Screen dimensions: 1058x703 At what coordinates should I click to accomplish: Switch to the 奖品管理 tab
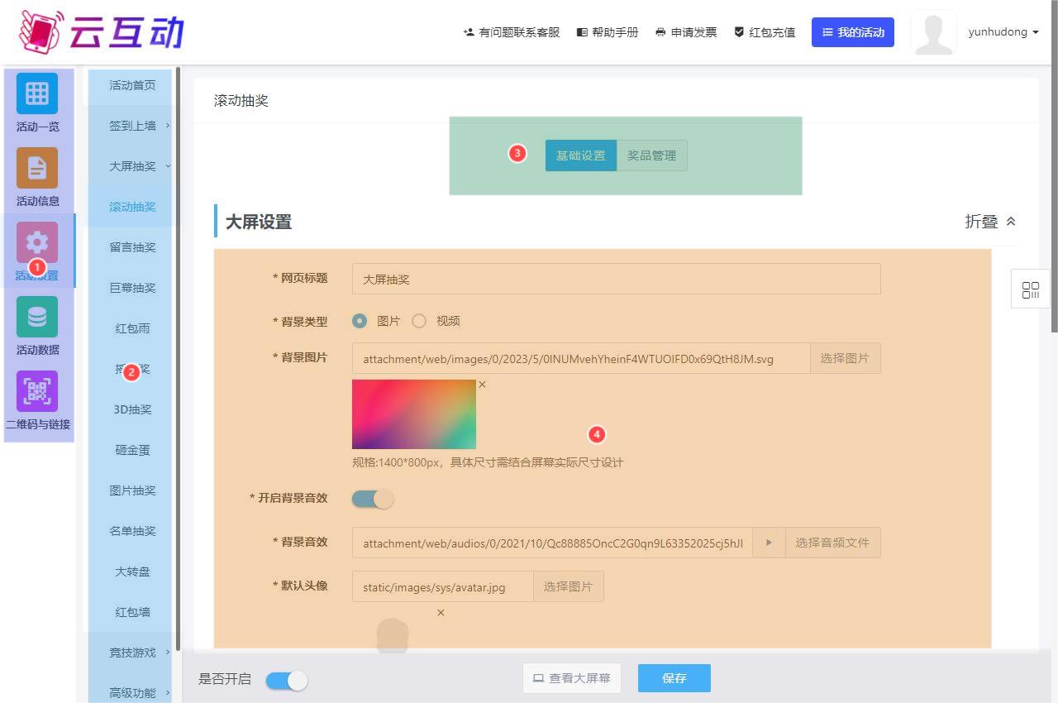651,155
